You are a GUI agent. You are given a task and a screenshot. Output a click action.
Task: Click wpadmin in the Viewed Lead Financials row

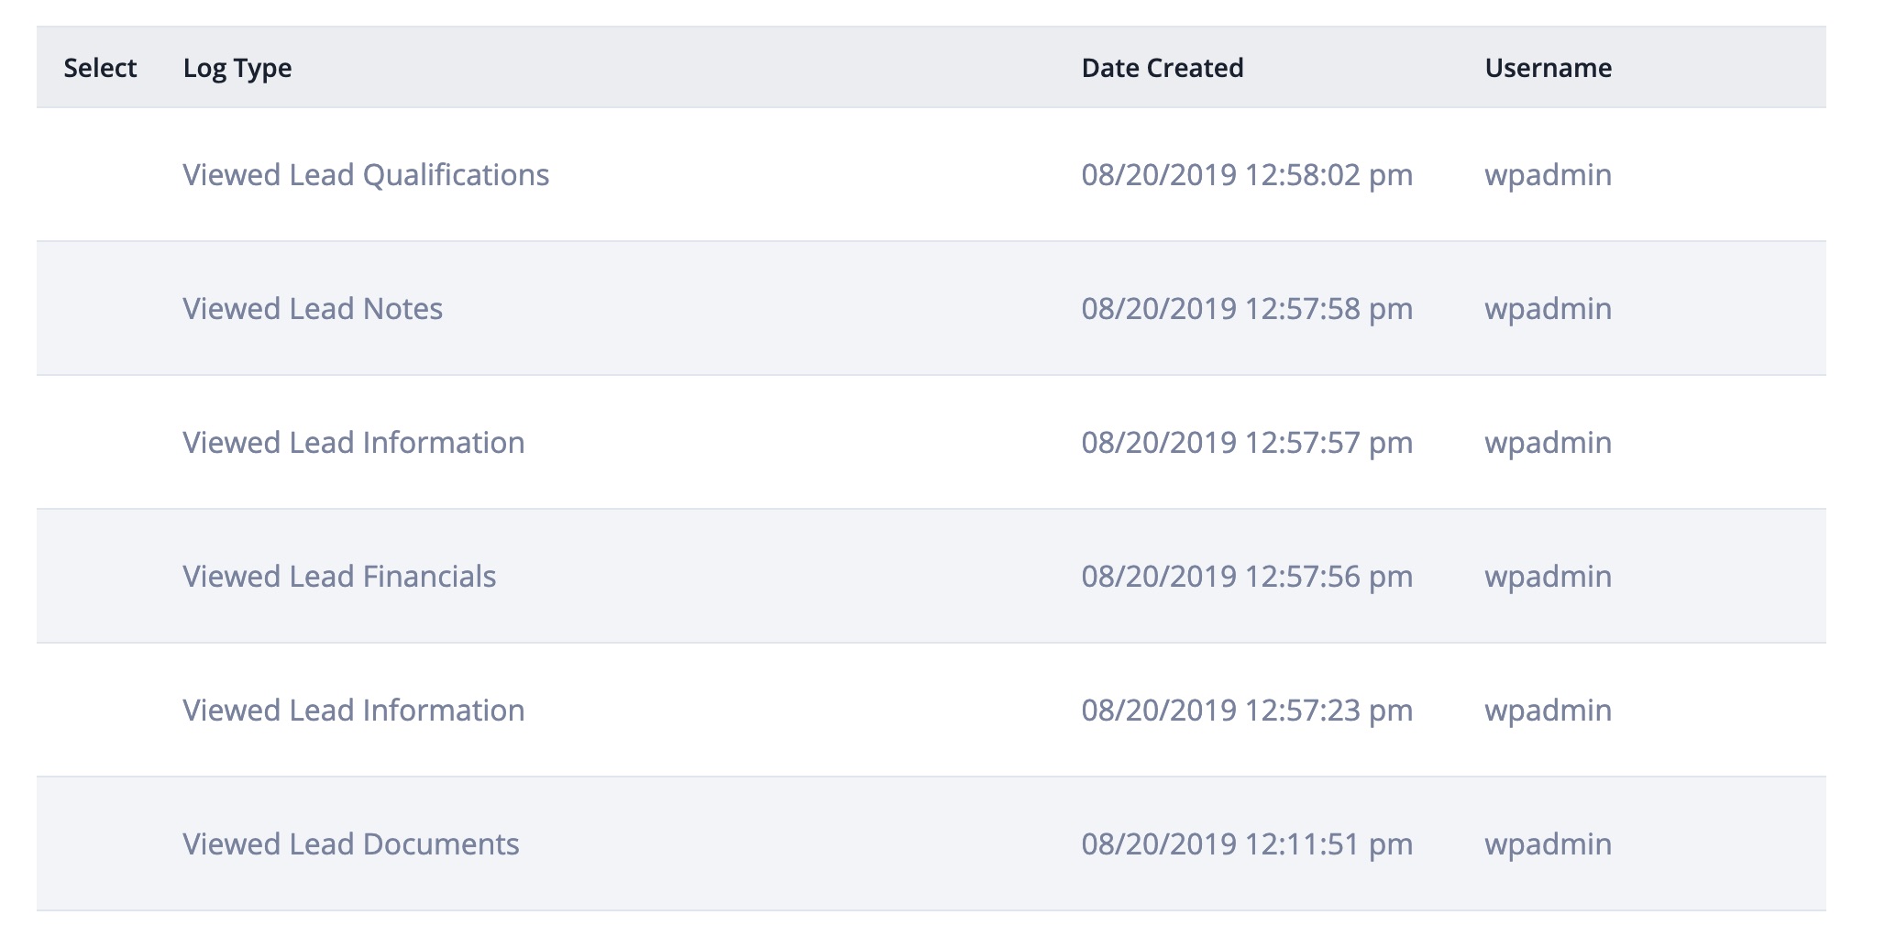(1549, 577)
